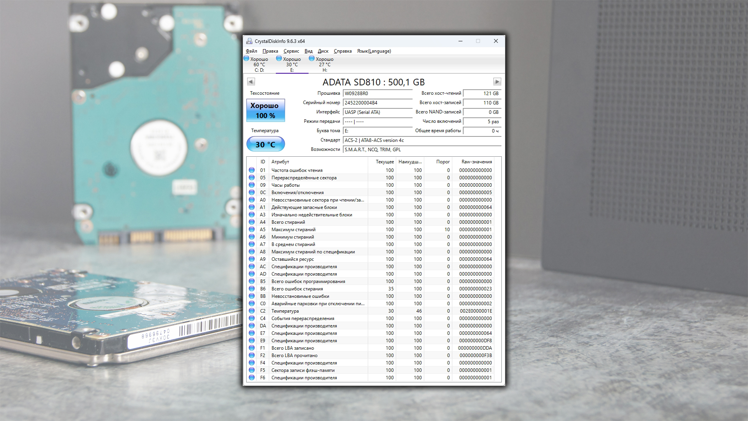Image resolution: width=748 pixels, height=421 pixels.
Task: Click the Серийный номер field
Action: pos(377,103)
